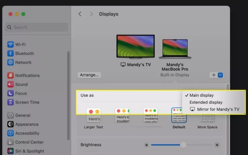Click the increase brightness sun icon

click(217, 145)
